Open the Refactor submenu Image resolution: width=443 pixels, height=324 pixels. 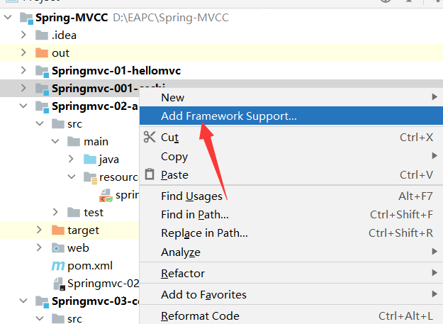291,273
